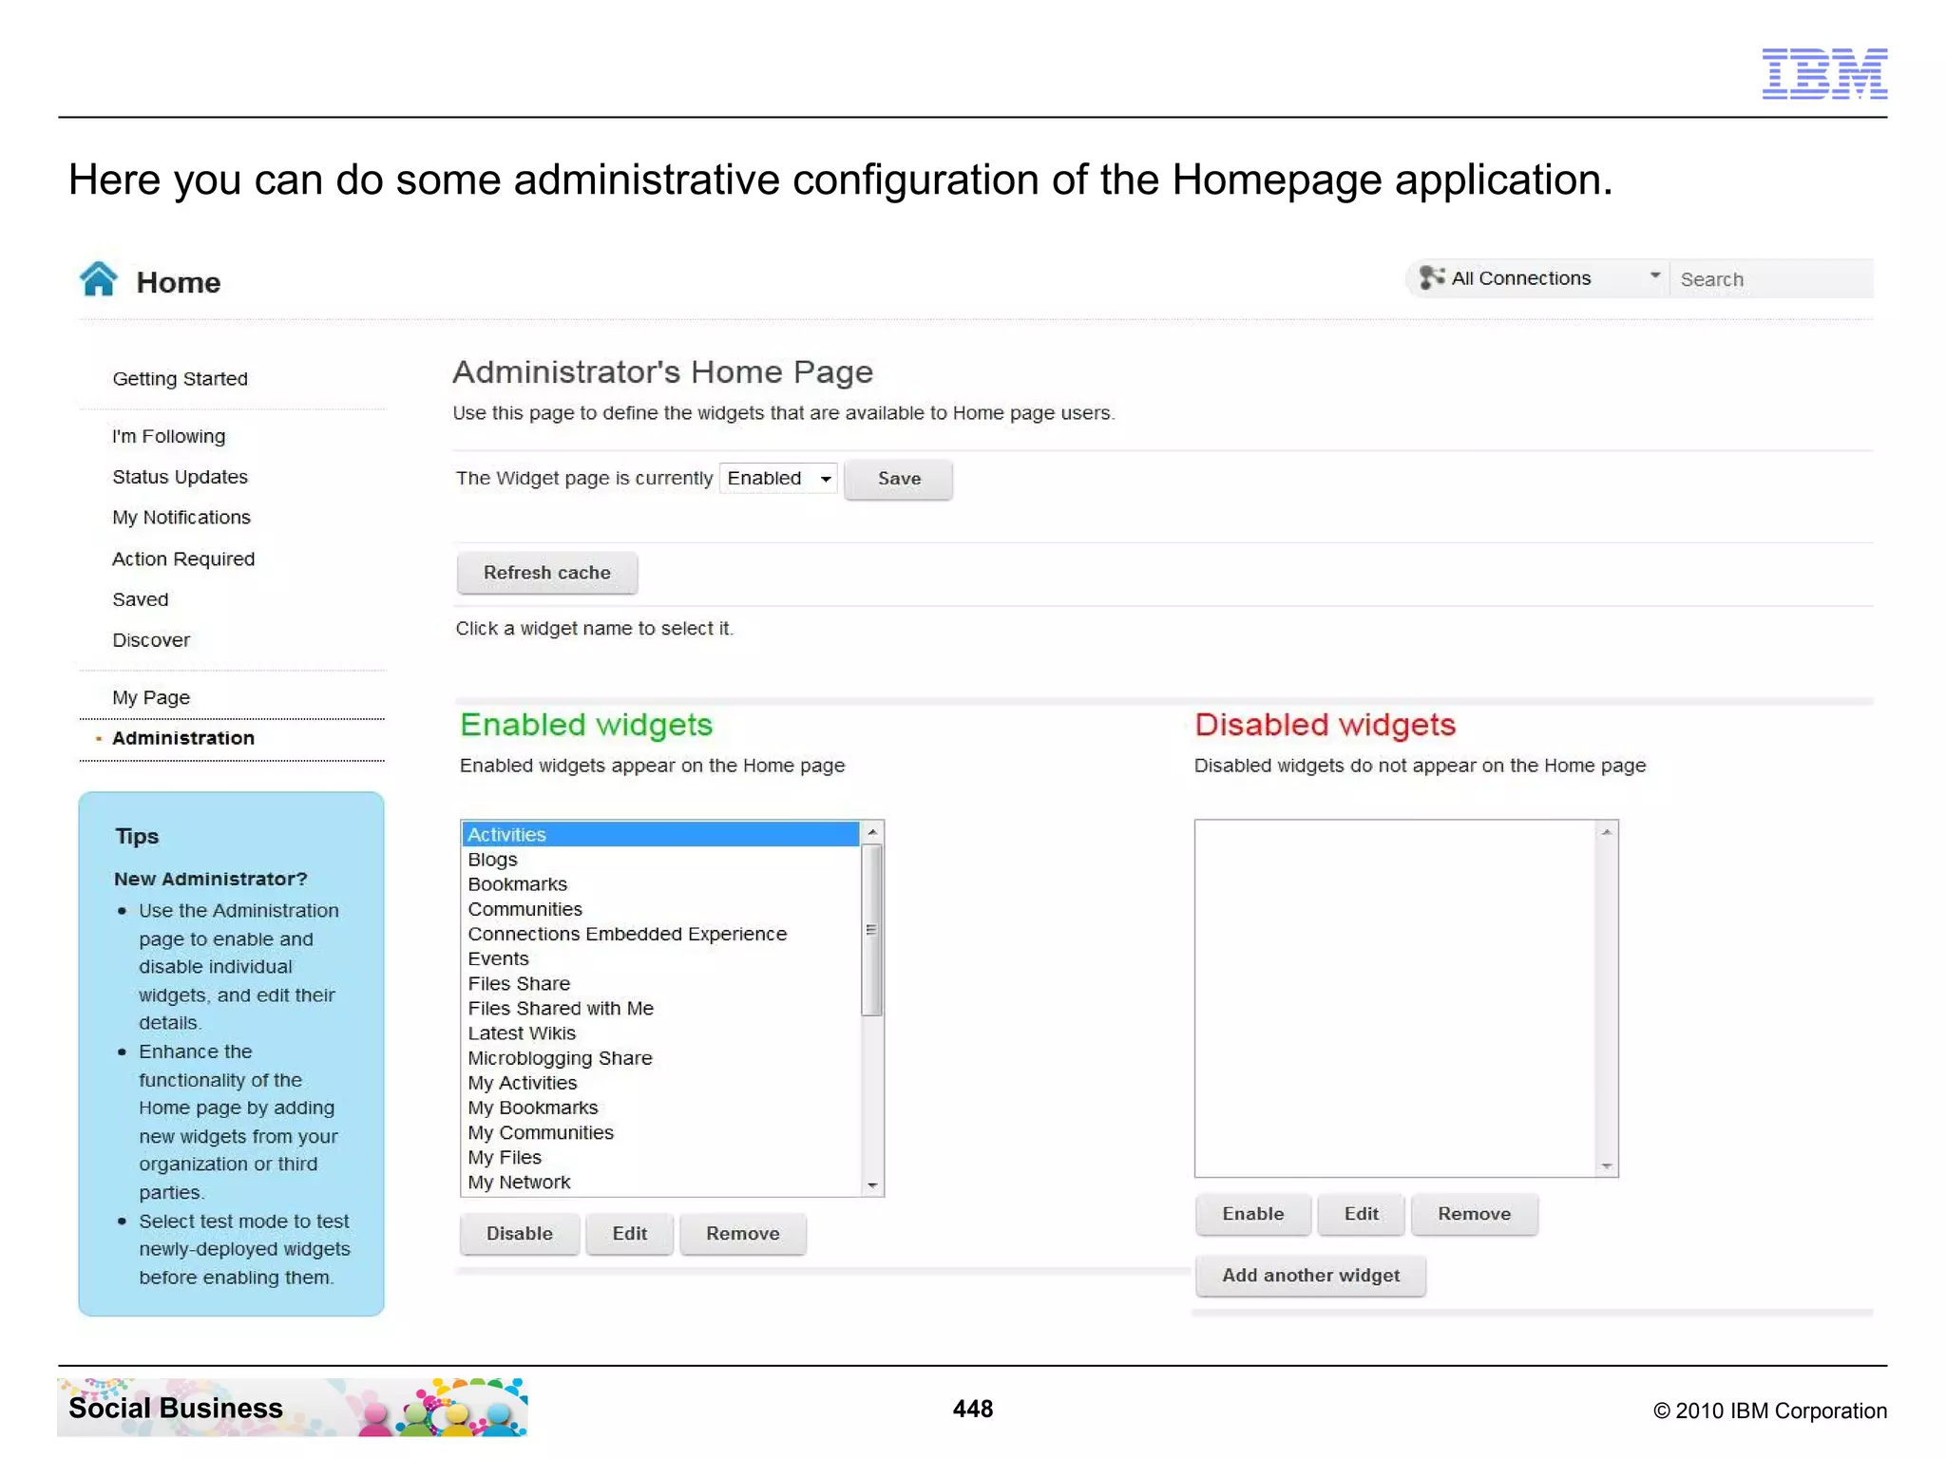Select Blogs in the enabled widgets list
The image size is (1946, 1459).
pyautogui.click(x=660, y=860)
